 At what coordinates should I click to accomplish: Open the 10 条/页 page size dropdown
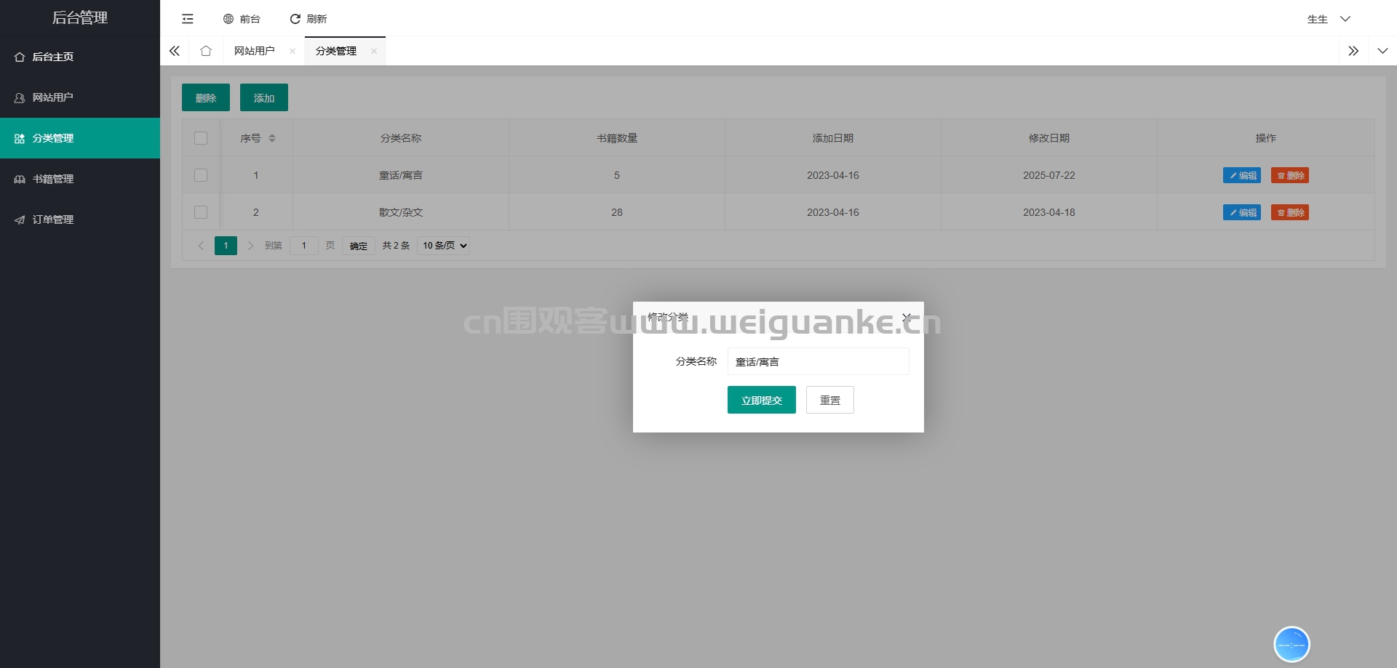pyautogui.click(x=444, y=246)
